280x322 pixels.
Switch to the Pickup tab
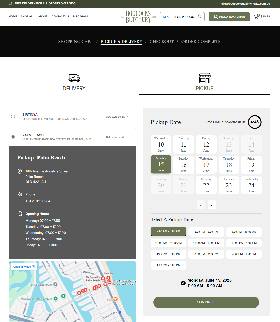205,82
